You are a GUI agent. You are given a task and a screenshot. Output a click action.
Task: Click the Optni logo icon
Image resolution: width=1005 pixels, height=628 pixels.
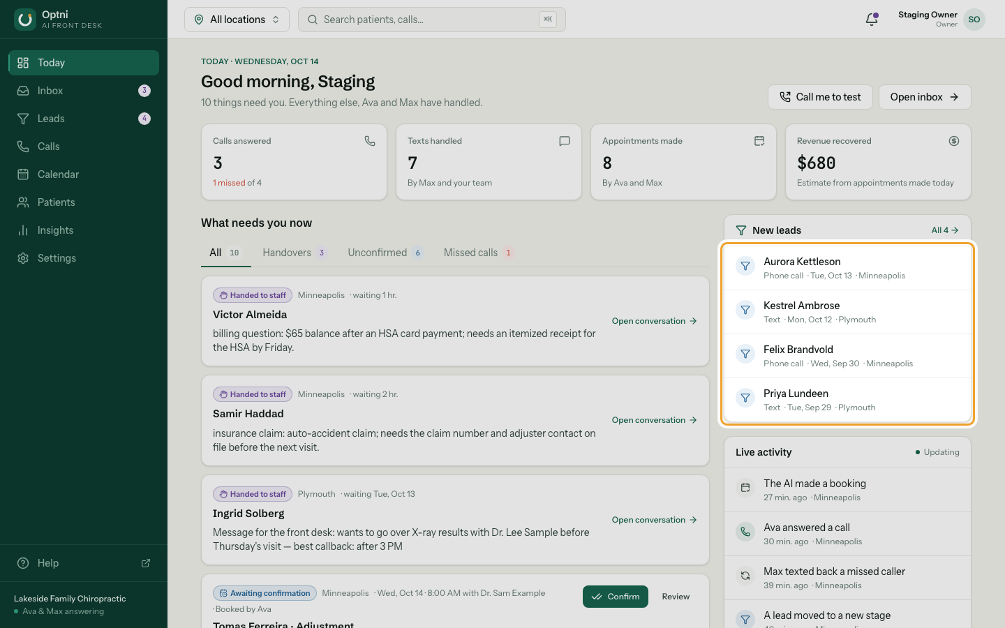(x=25, y=20)
